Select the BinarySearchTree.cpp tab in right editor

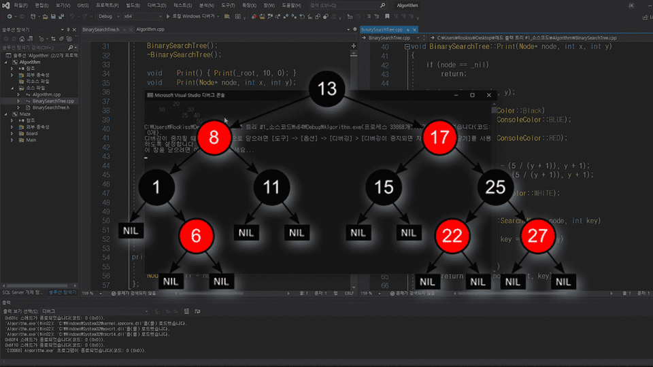(382, 29)
